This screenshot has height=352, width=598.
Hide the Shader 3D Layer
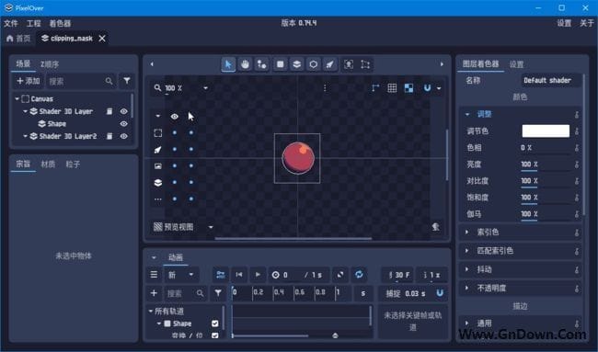pos(123,111)
